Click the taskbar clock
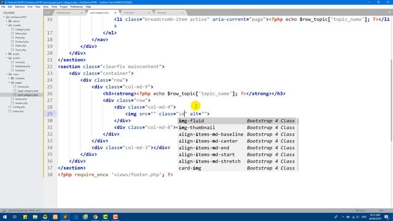 (x=375, y=217)
